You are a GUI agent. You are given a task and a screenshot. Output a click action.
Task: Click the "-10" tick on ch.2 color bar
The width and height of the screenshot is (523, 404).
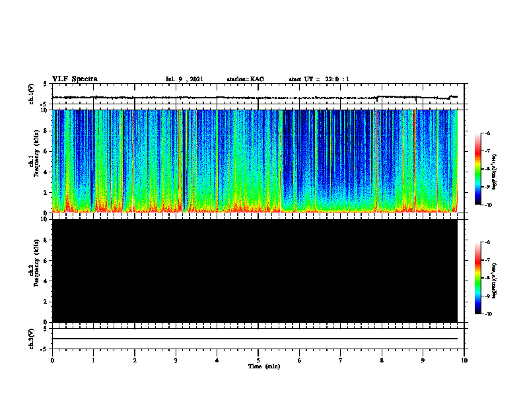tap(488, 314)
